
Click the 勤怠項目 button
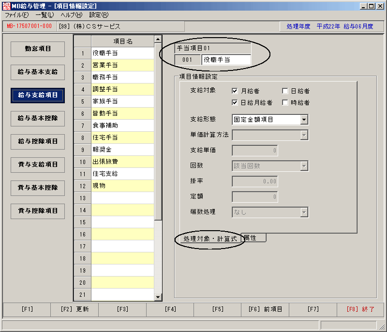click(x=38, y=49)
